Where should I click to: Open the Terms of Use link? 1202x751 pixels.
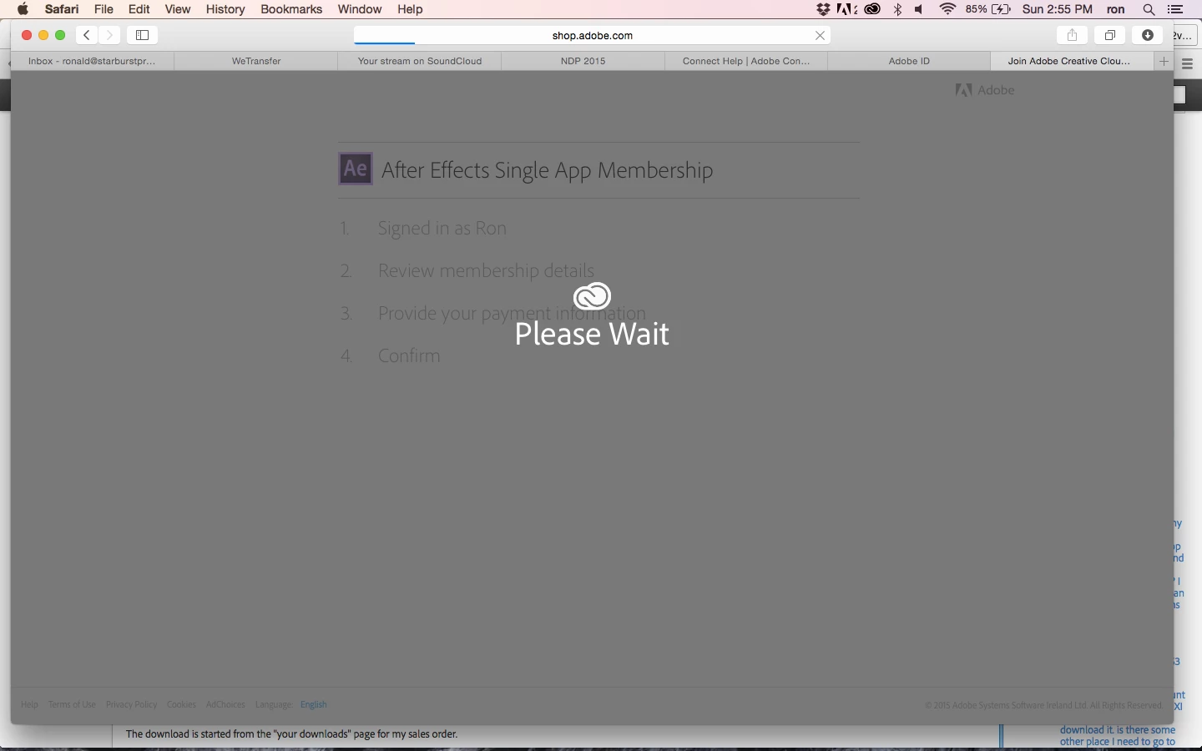point(72,704)
